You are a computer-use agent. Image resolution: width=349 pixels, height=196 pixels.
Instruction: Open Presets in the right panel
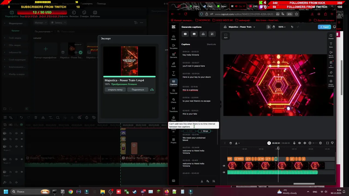click(x=331, y=36)
